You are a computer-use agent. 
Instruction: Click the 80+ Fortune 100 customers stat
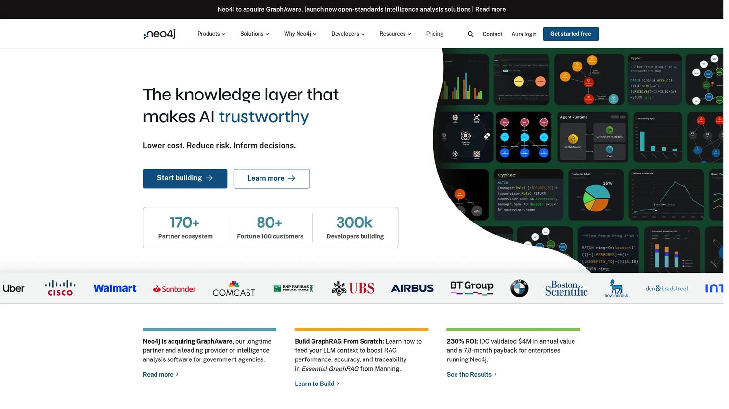tap(270, 228)
